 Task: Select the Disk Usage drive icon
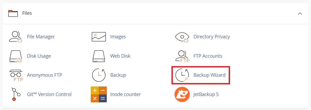pyautogui.click(x=15, y=56)
